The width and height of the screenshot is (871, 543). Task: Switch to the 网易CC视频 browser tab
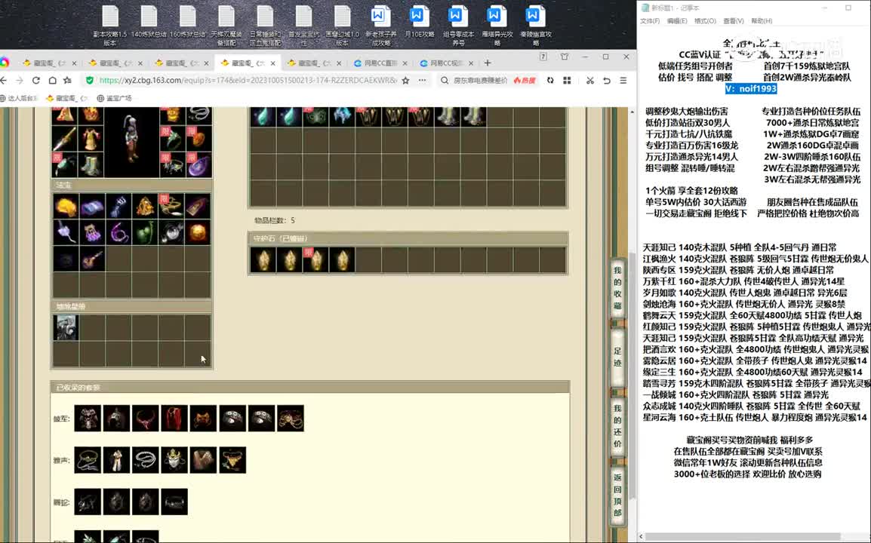click(x=447, y=63)
